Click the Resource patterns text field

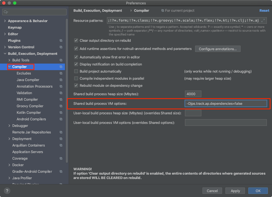tap(187, 20)
